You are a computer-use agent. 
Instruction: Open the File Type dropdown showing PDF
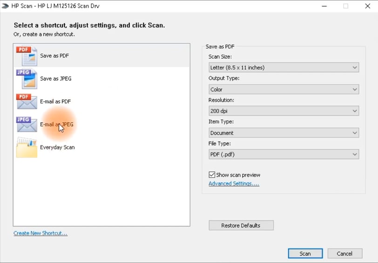[284, 154]
